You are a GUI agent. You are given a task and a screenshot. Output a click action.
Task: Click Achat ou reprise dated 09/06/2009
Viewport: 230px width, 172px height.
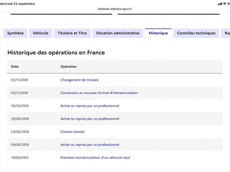(90, 145)
